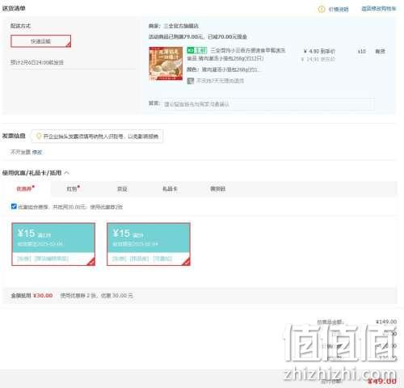Click the express delivery option's checkmark corner
The image size is (404, 388).
click(69, 44)
